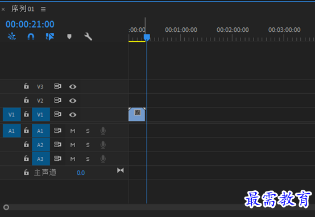Click master track volume value 0.0
The image size is (315, 217).
(81, 173)
